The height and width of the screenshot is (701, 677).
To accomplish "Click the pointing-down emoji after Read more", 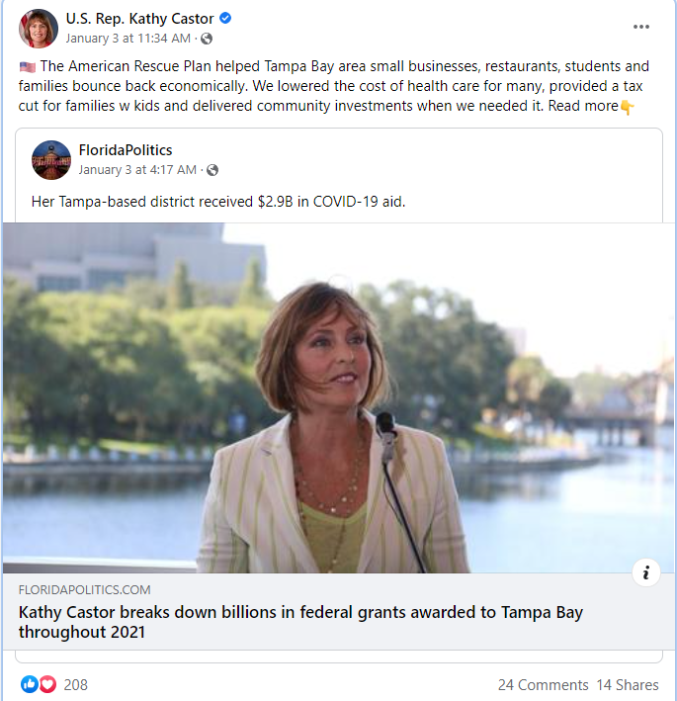I will [x=627, y=106].
